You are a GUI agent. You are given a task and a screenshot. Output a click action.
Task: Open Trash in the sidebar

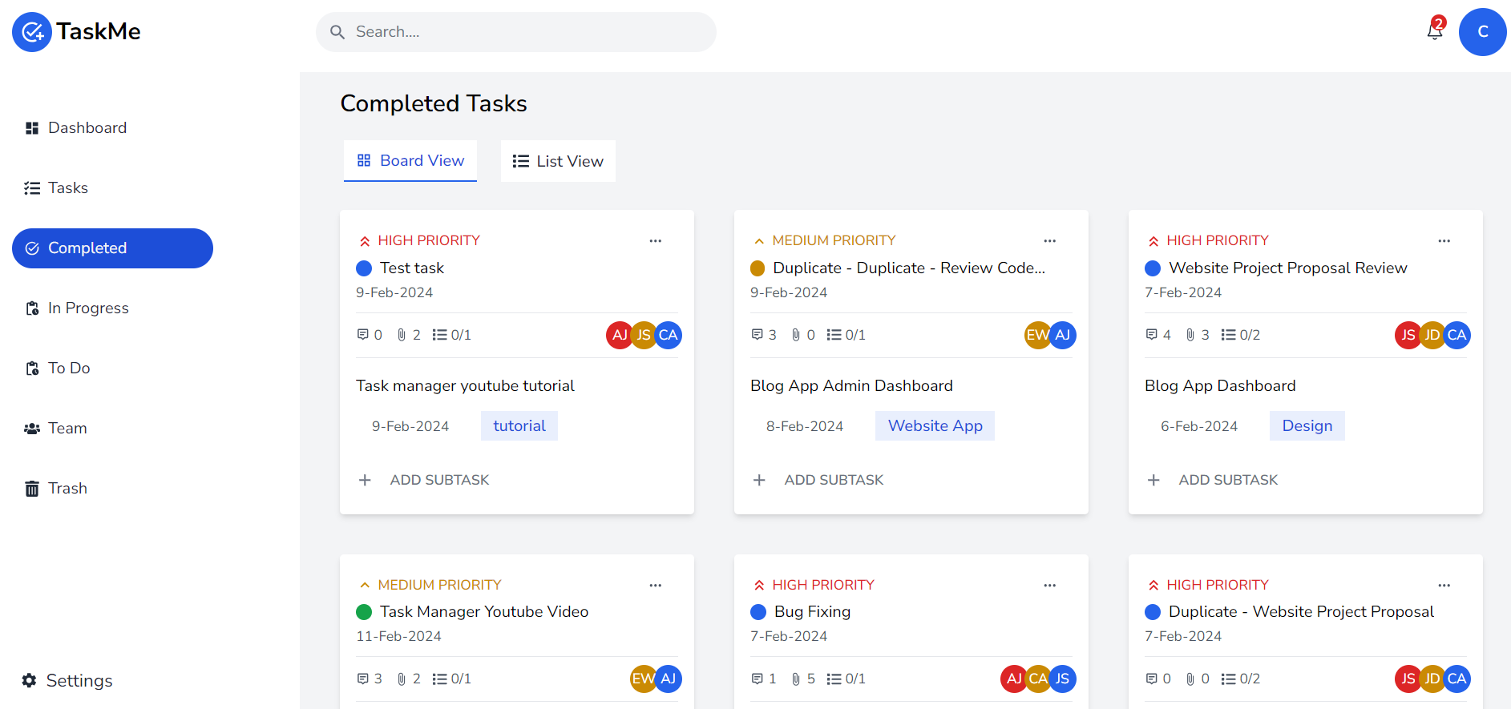112,489
